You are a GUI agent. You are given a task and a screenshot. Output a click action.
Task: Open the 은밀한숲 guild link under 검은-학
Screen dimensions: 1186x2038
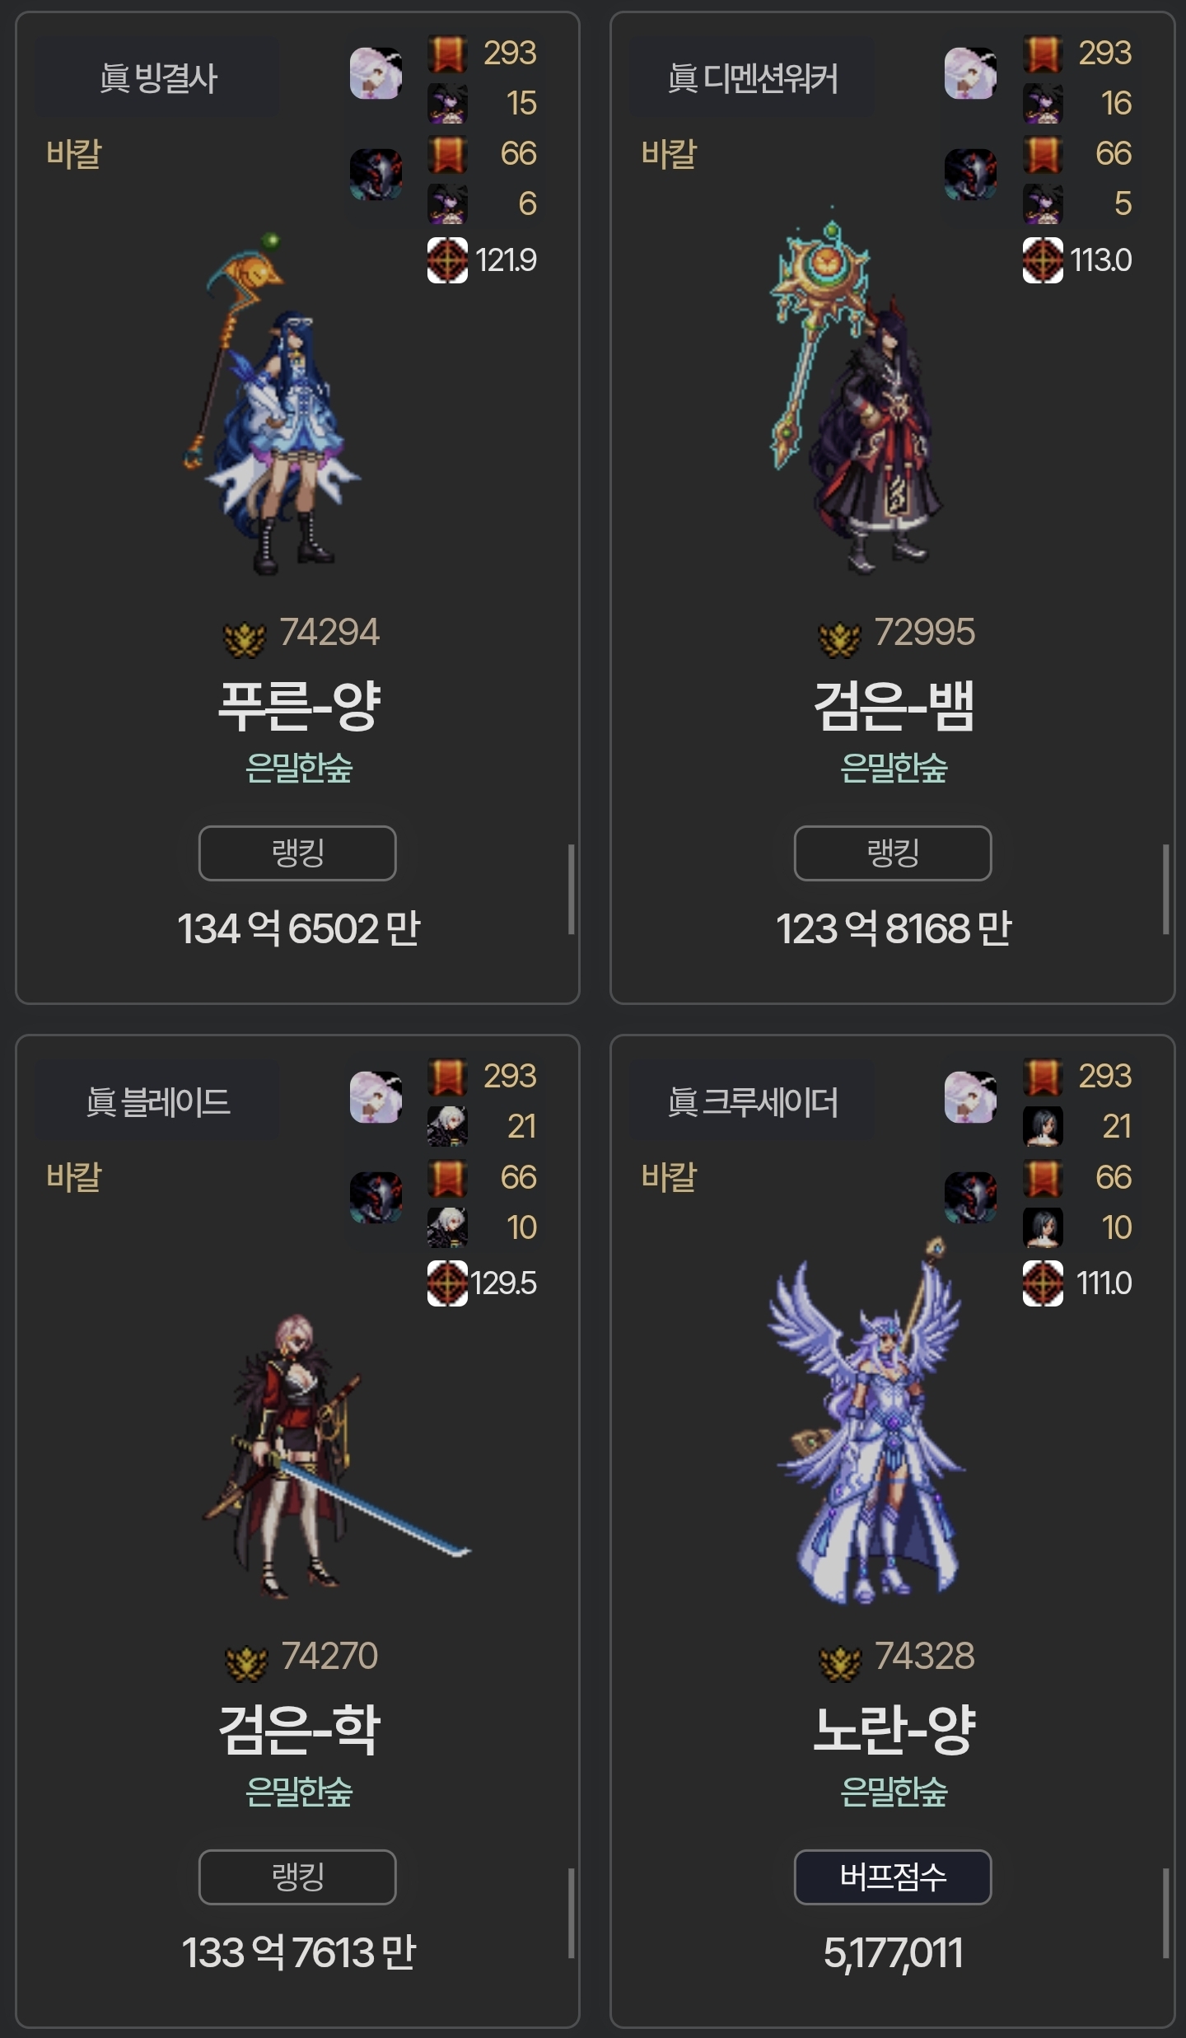(x=299, y=1792)
